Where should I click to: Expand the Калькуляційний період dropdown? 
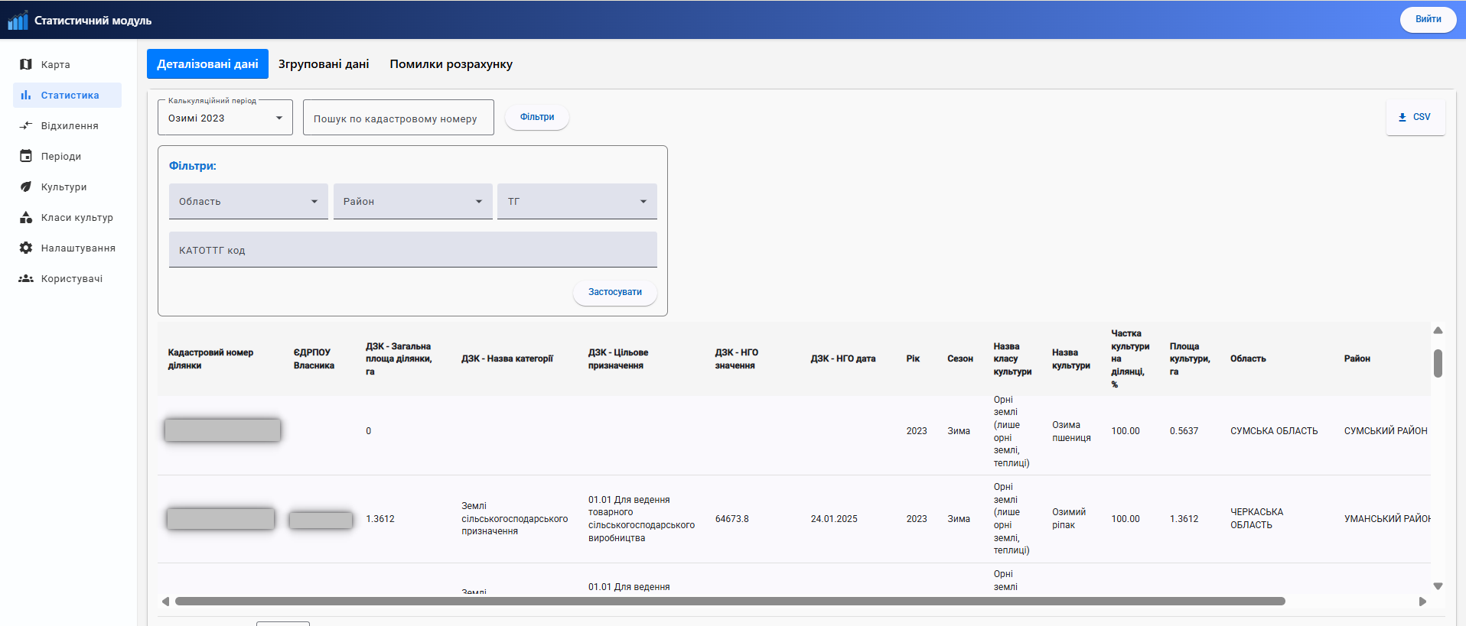point(225,118)
